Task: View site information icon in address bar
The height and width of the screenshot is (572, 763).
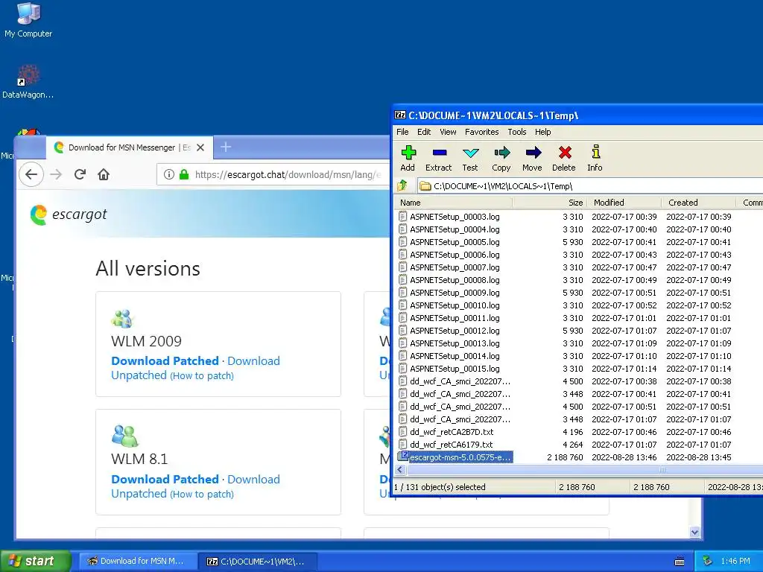Action: click(169, 174)
